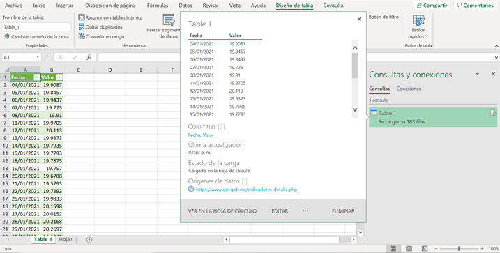Add a new sheet with plus icon
The height and width of the screenshot is (253, 500).
point(89,240)
